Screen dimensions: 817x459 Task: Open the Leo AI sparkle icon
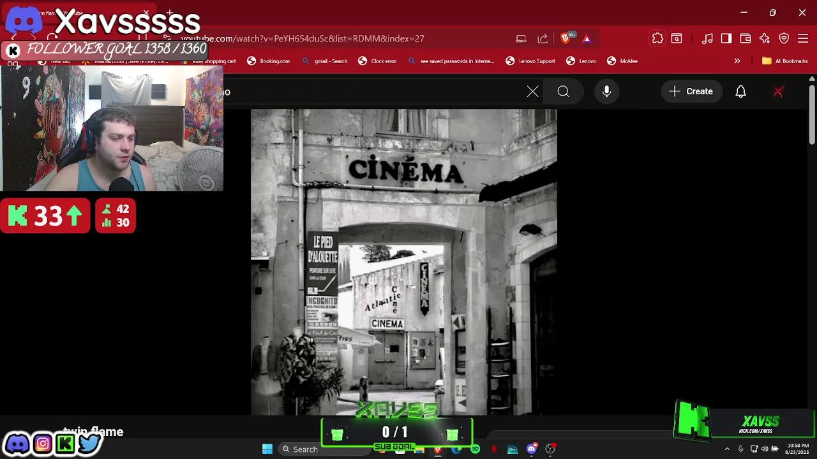[x=765, y=39]
